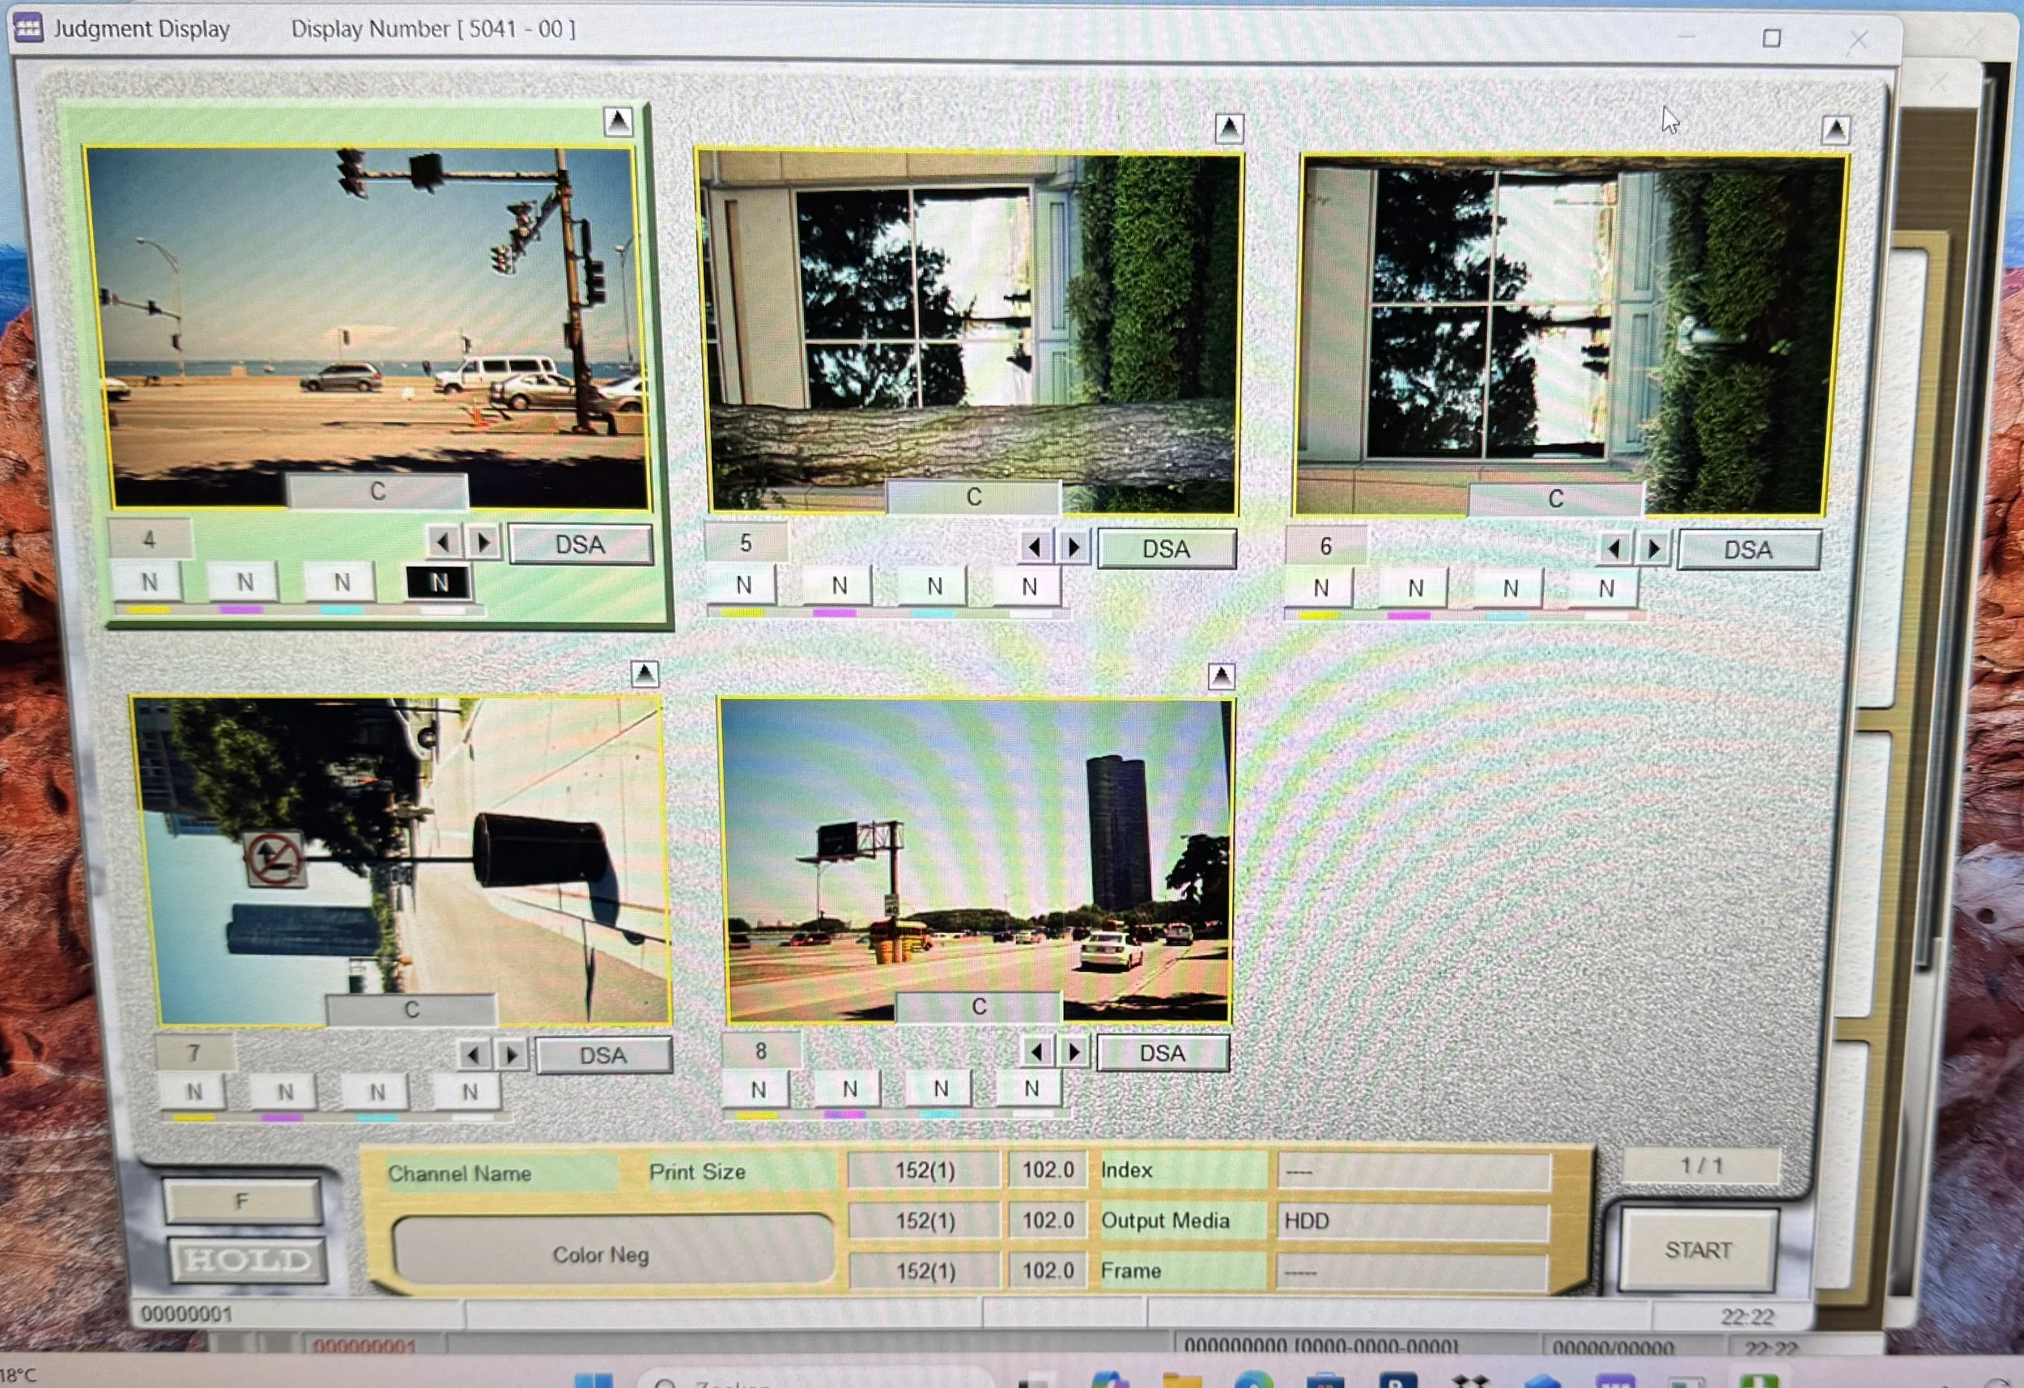The image size is (2024, 1388).
Task: Select frame 8 highway tower thumbnail
Action: pos(976,860)
